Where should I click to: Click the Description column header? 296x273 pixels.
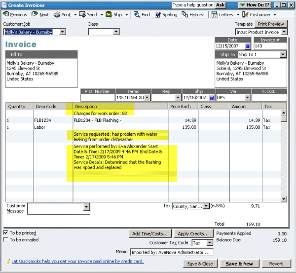pyautogui.click(x=120, y=106)
